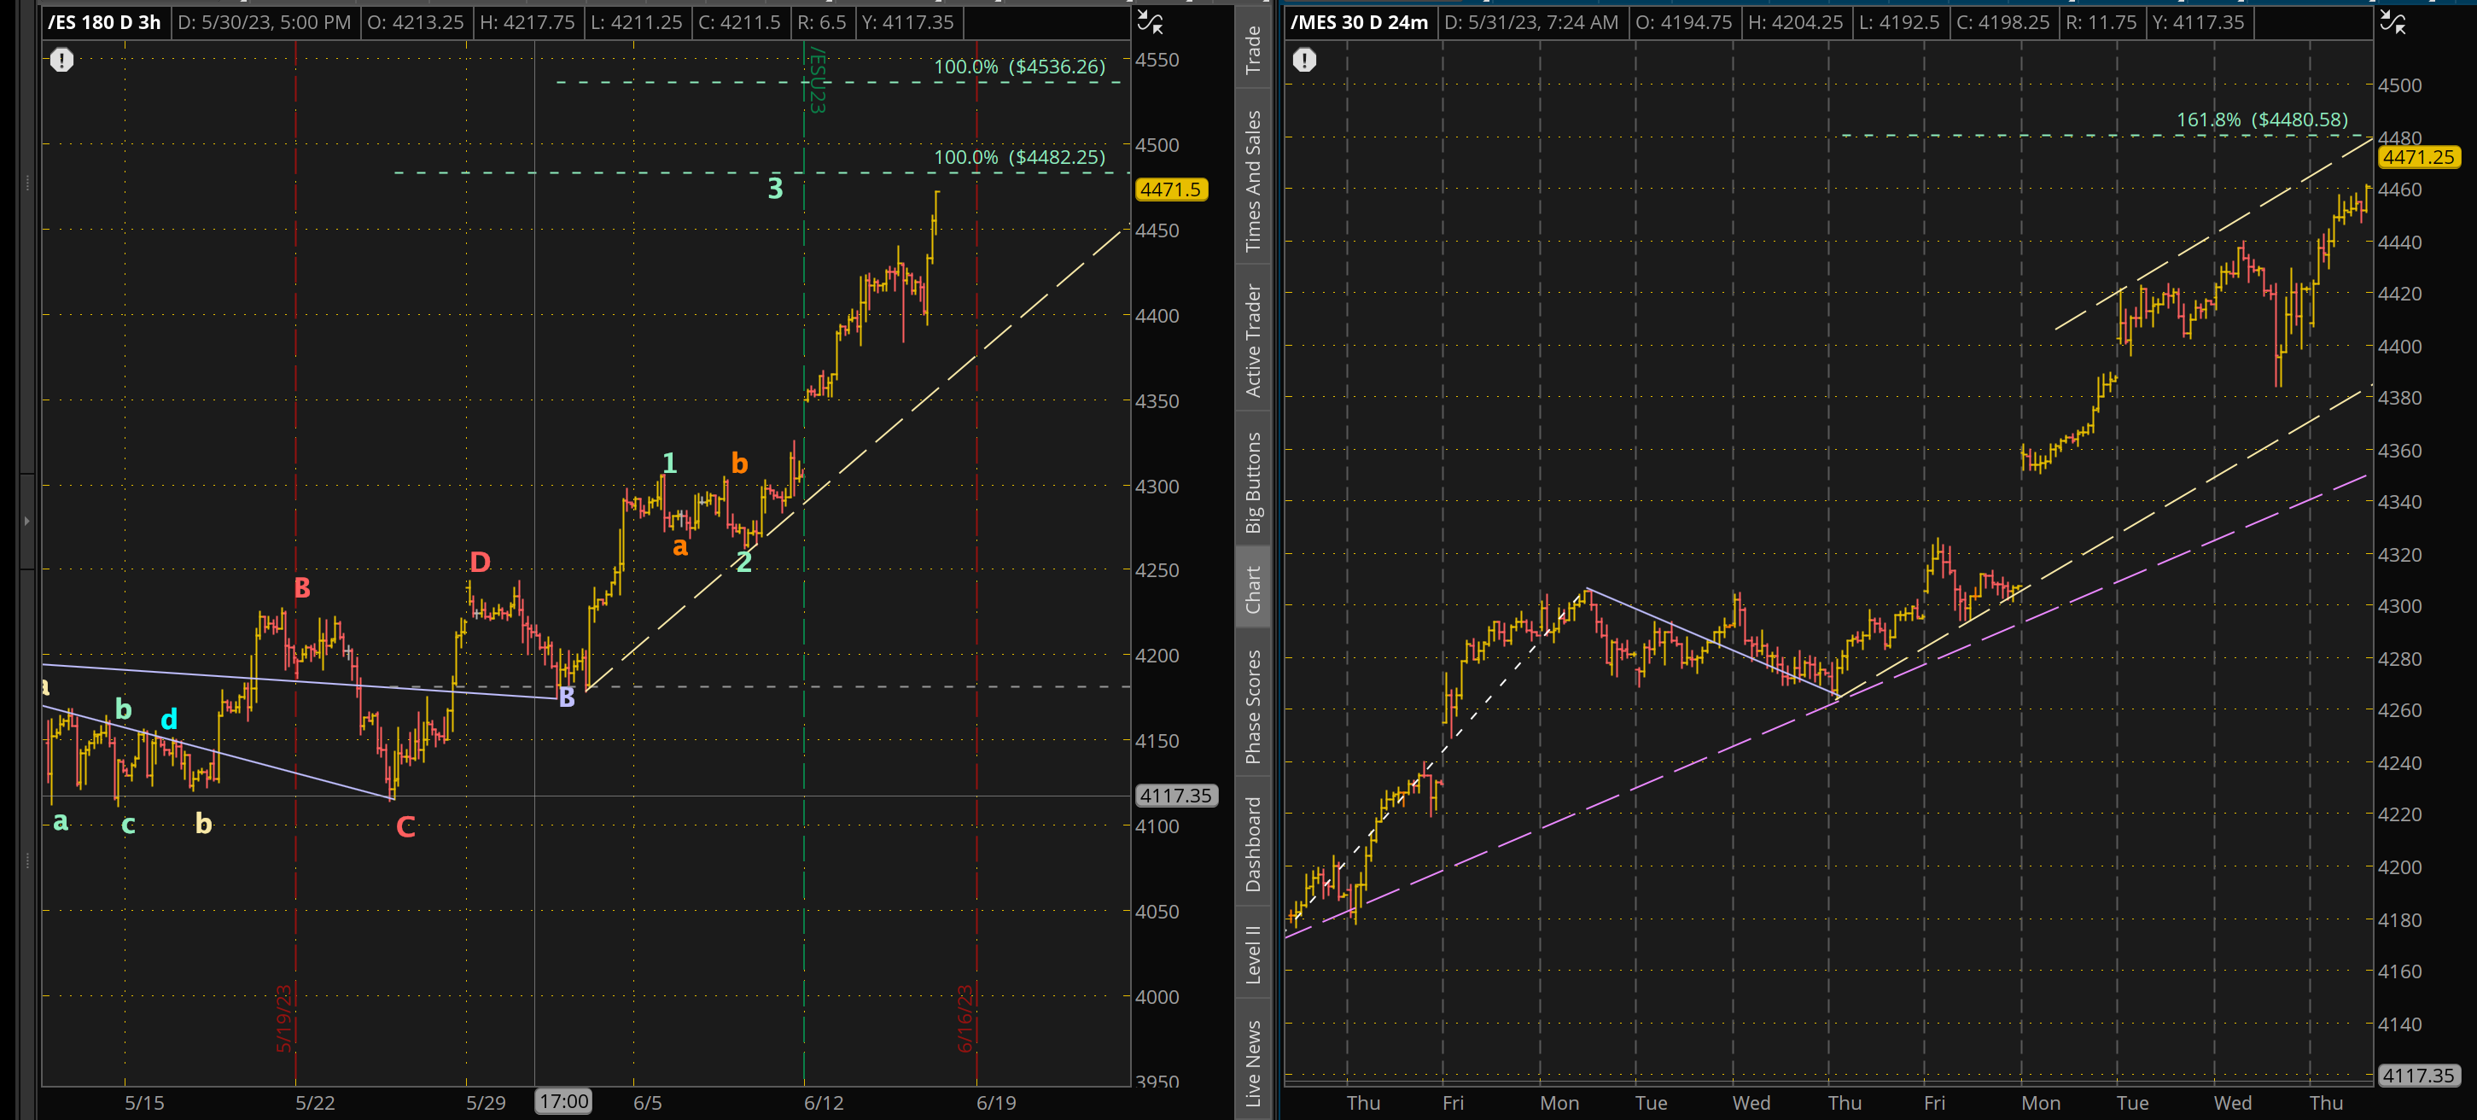Image resolution: width=2477 pixels, height=1120 pixels.
Task: Click the red 5/19/23 vertical date label
Action: coord(284,1018)
